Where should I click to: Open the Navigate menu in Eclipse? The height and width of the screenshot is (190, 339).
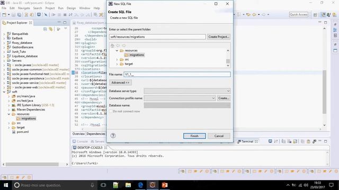24,8
